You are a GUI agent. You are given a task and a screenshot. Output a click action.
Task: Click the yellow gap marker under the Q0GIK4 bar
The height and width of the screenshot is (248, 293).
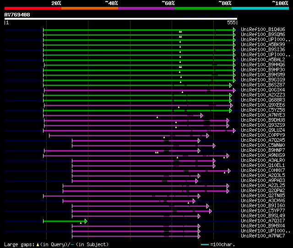(x=182, y=92)
